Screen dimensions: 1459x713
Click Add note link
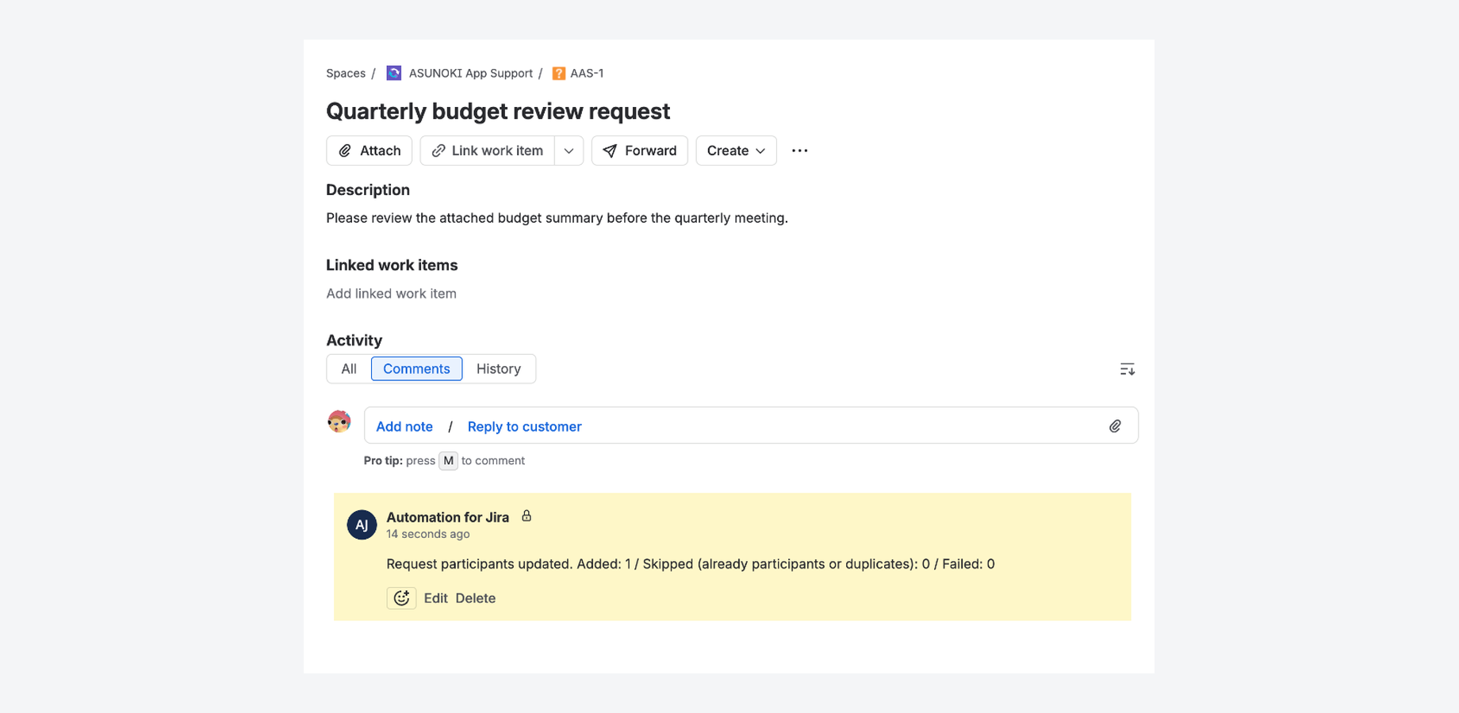(x=404, y=427)
